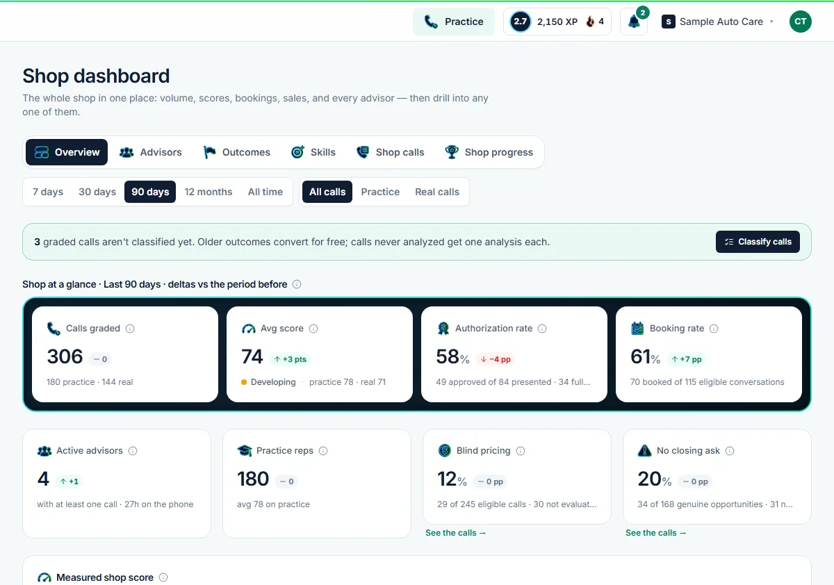Switch to the Outcomes tab
Viewport: 834px width, 585px height.
[237, 152]
